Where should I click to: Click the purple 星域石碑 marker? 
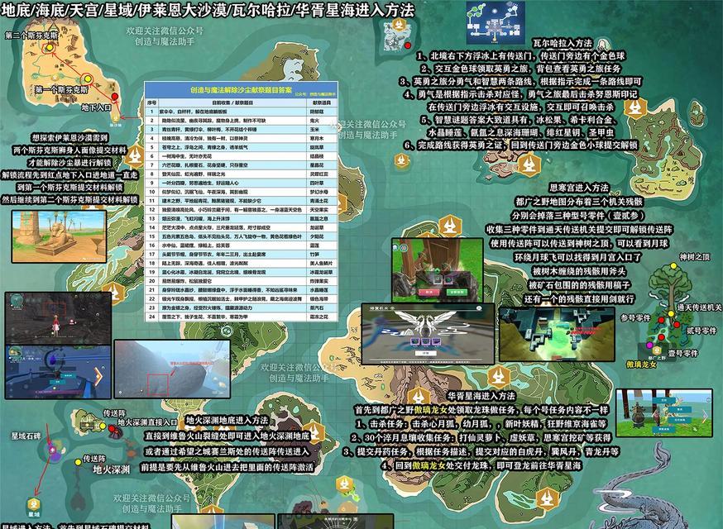coord(53,450)
